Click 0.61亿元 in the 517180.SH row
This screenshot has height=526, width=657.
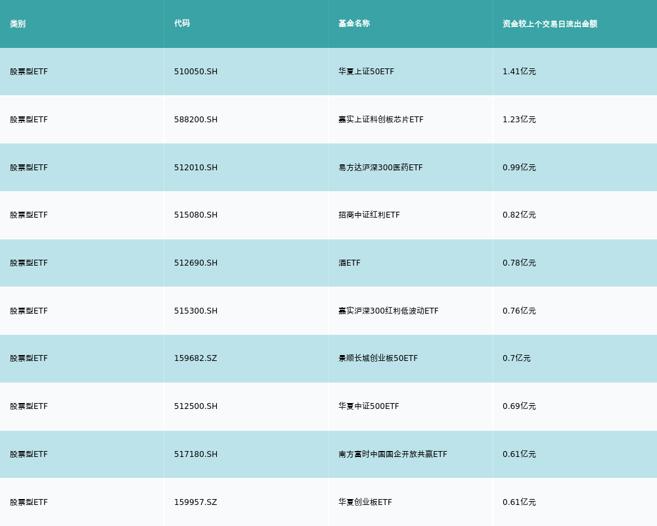coord(519,454)
